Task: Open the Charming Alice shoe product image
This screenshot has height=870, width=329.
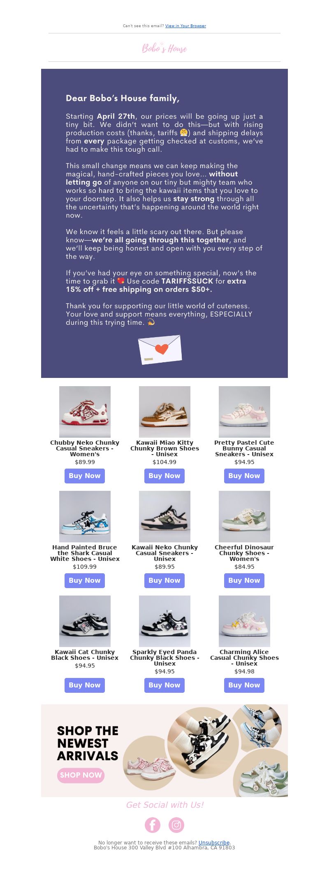Action: pos(244,621)
